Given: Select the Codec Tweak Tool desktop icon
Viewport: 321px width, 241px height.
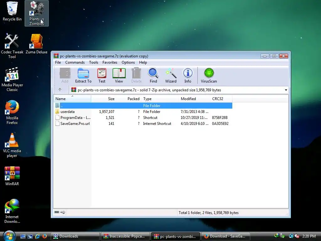Looking at the screenshot, I should point(12,46).
